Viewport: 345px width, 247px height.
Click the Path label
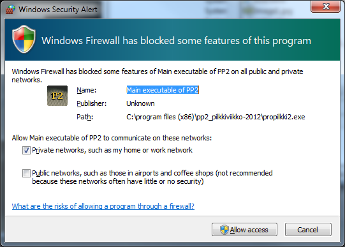coord(85,117)
